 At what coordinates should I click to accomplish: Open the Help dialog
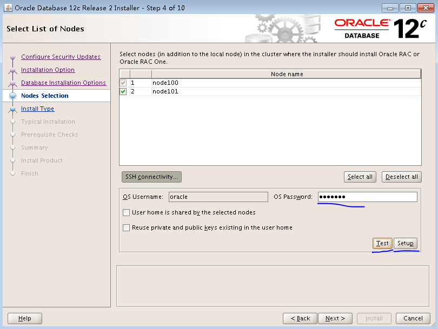(25, 318)
